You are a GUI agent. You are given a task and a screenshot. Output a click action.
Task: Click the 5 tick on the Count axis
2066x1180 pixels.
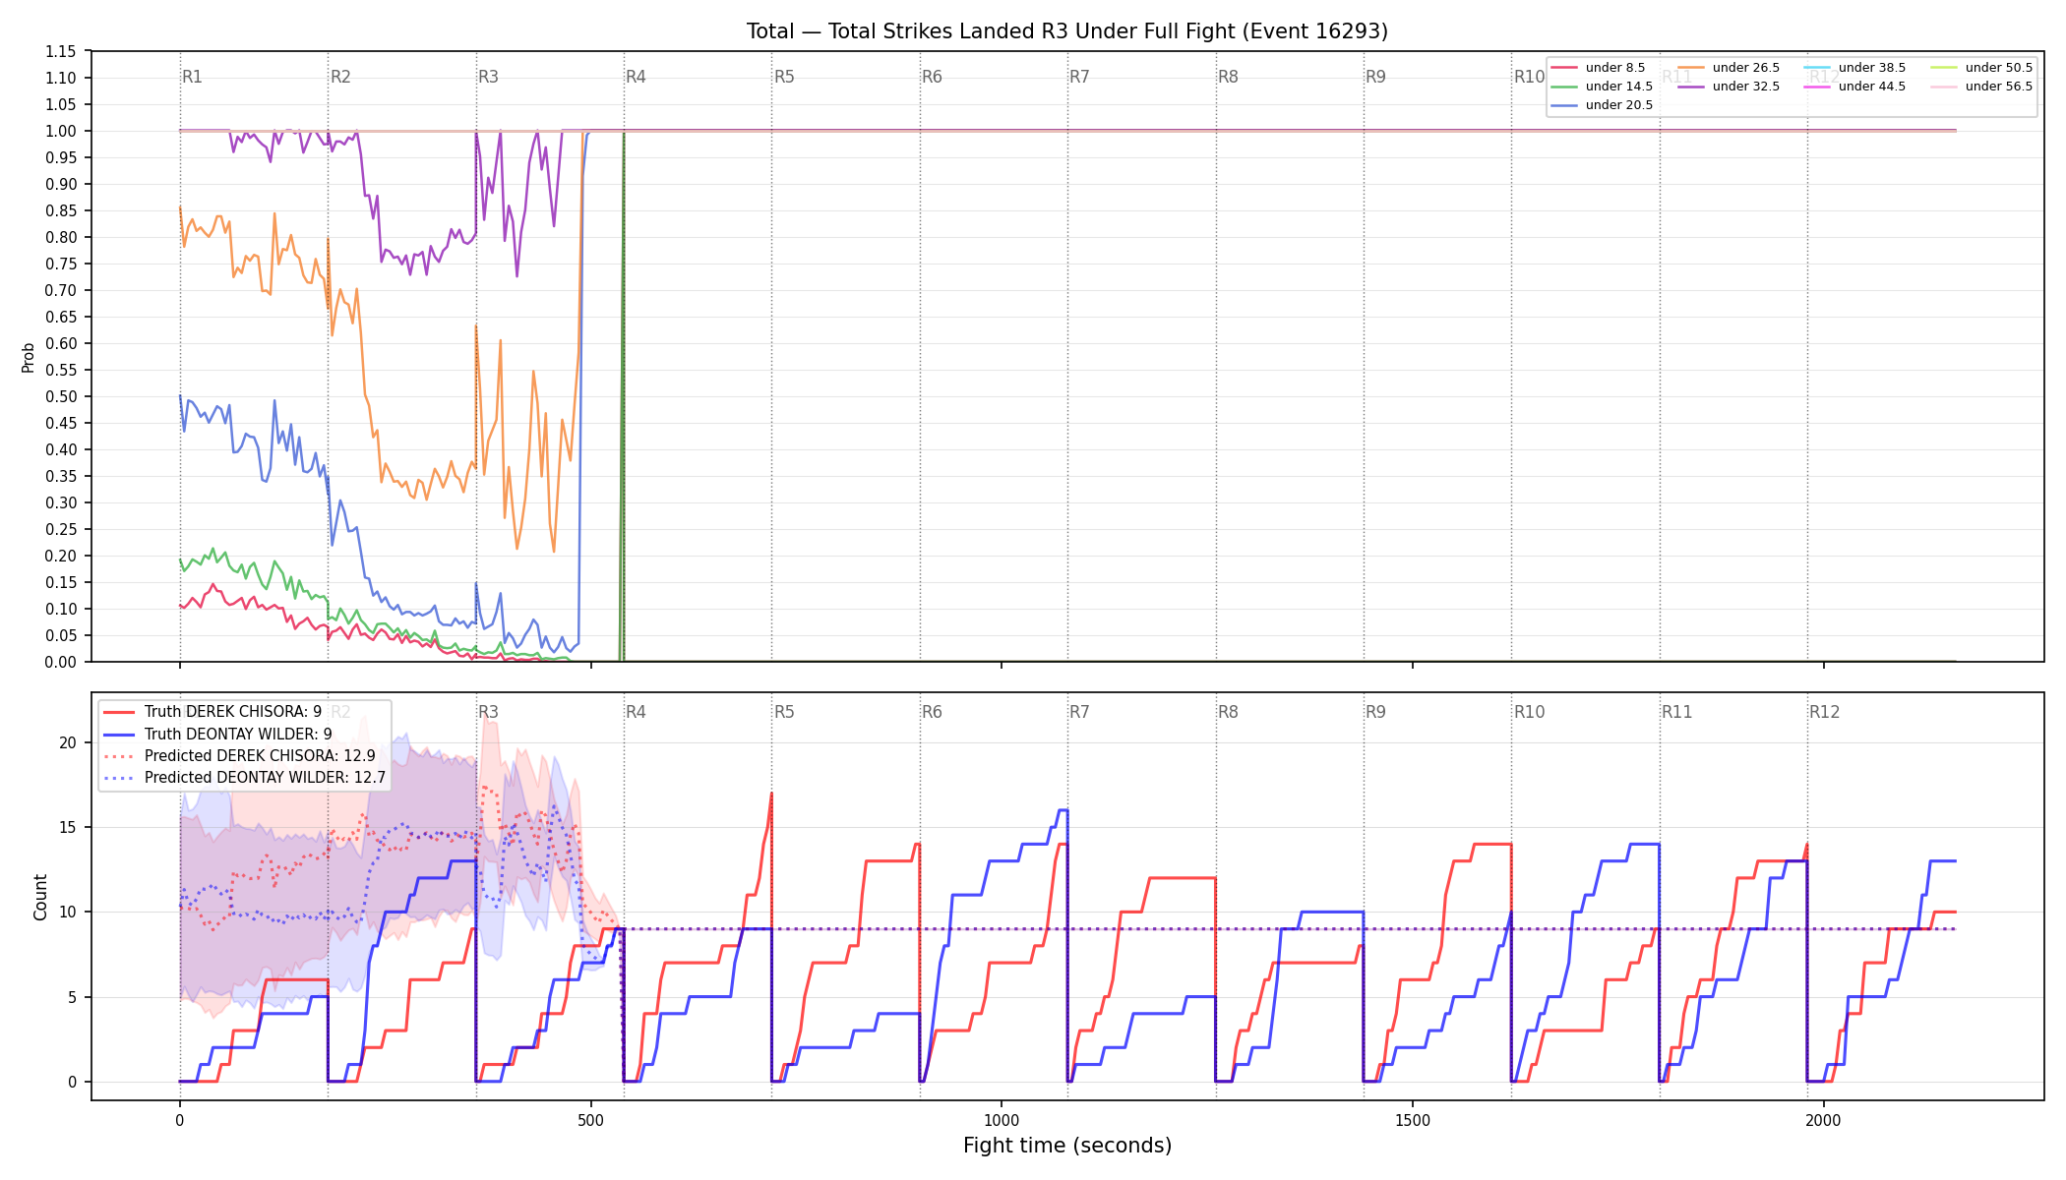point(73,997)
